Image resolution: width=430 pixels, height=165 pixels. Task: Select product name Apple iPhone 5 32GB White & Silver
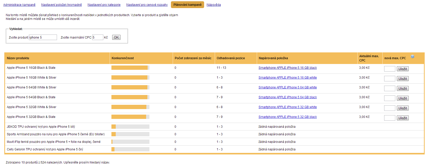pos(32,107)
